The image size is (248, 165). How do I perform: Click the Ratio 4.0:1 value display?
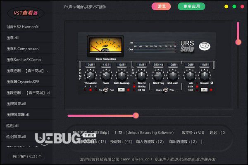click(x=106, y=65)
